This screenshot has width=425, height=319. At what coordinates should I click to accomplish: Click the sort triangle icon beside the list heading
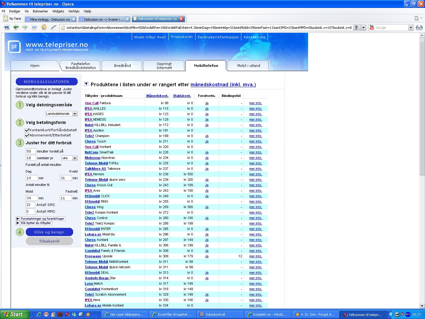pyautogui.click(x=86, y=84)
